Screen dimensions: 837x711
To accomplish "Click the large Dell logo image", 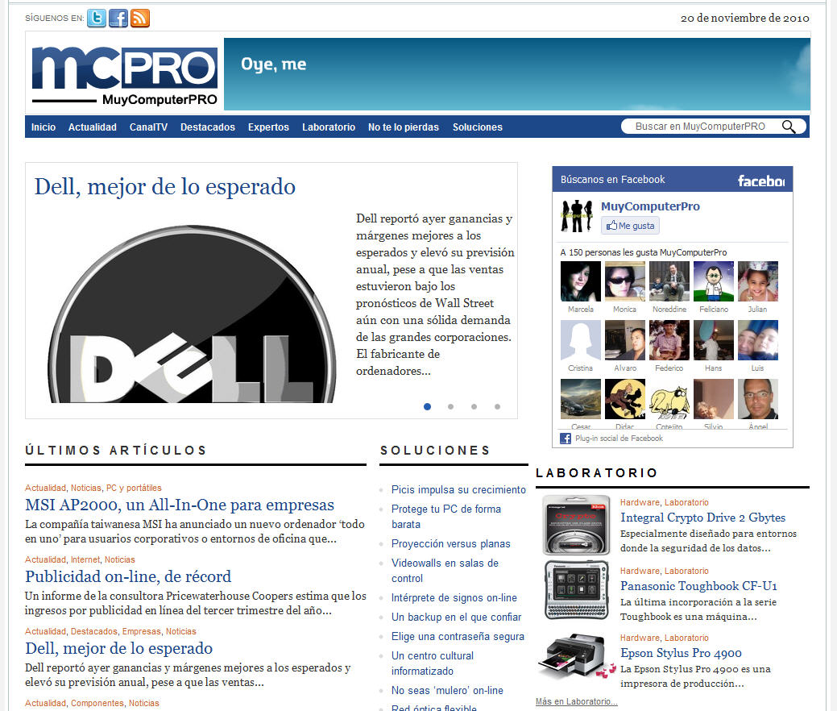I will coord(192,314).
